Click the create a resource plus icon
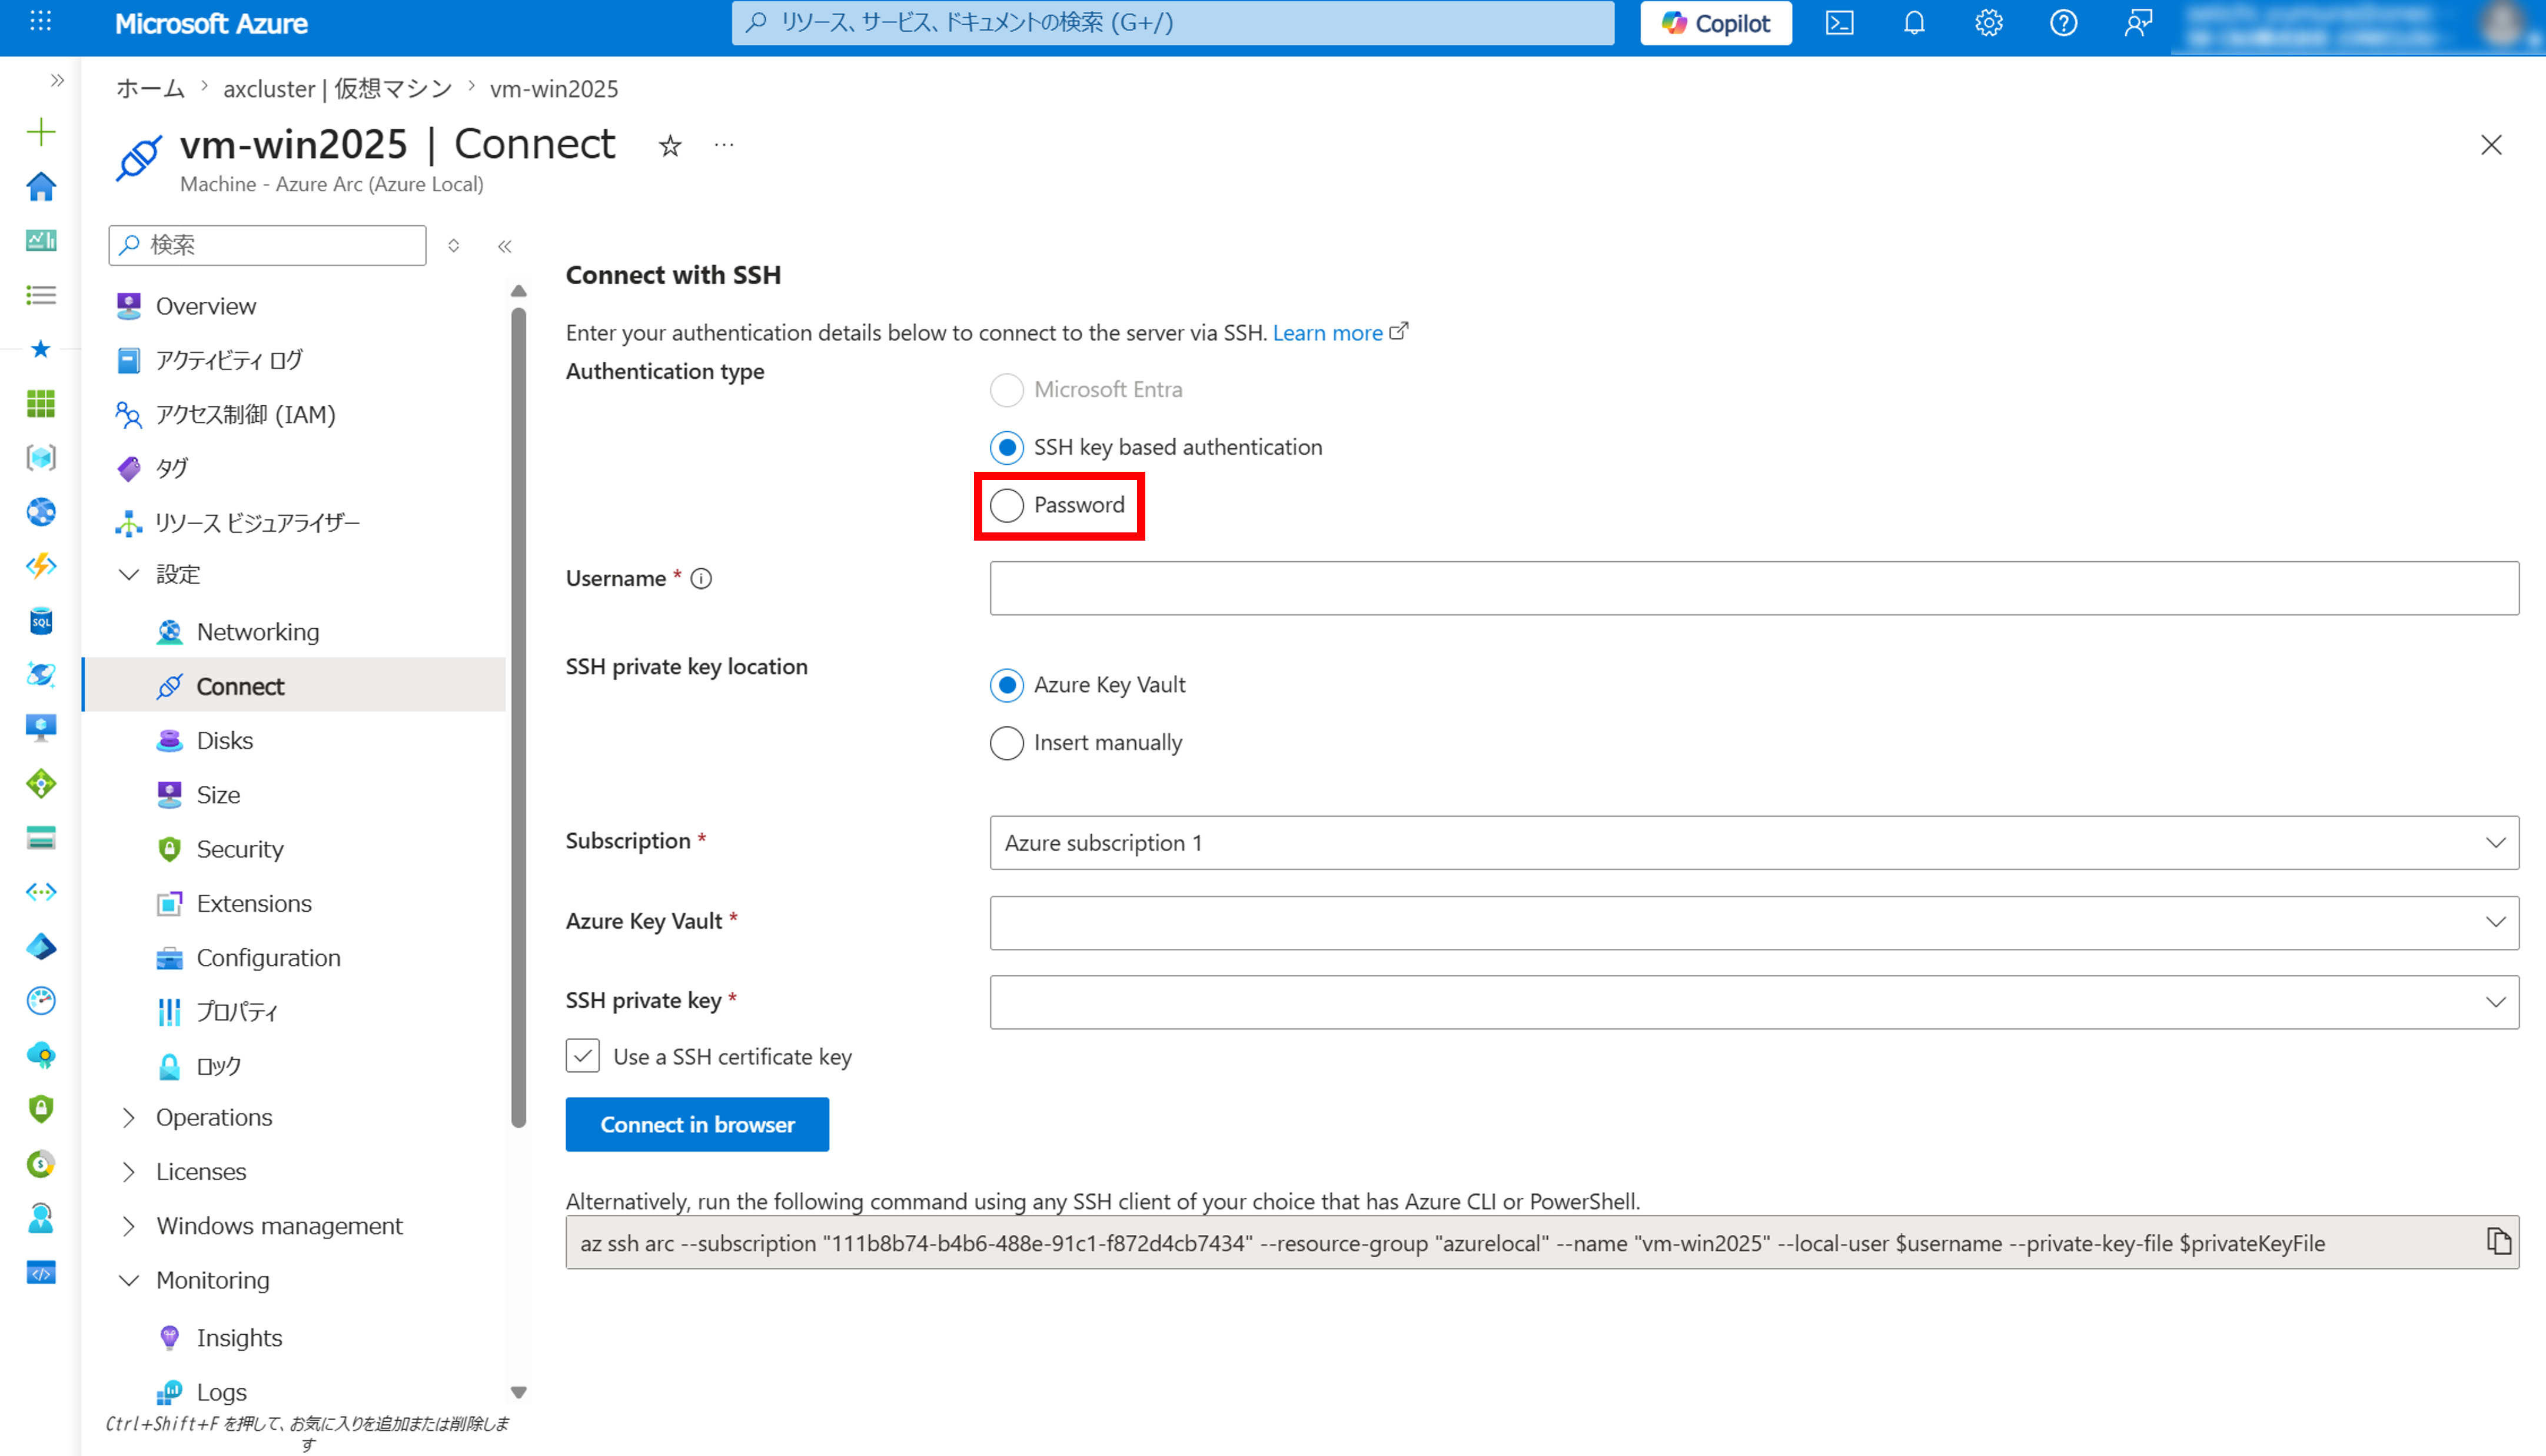 tap(41, 132)
